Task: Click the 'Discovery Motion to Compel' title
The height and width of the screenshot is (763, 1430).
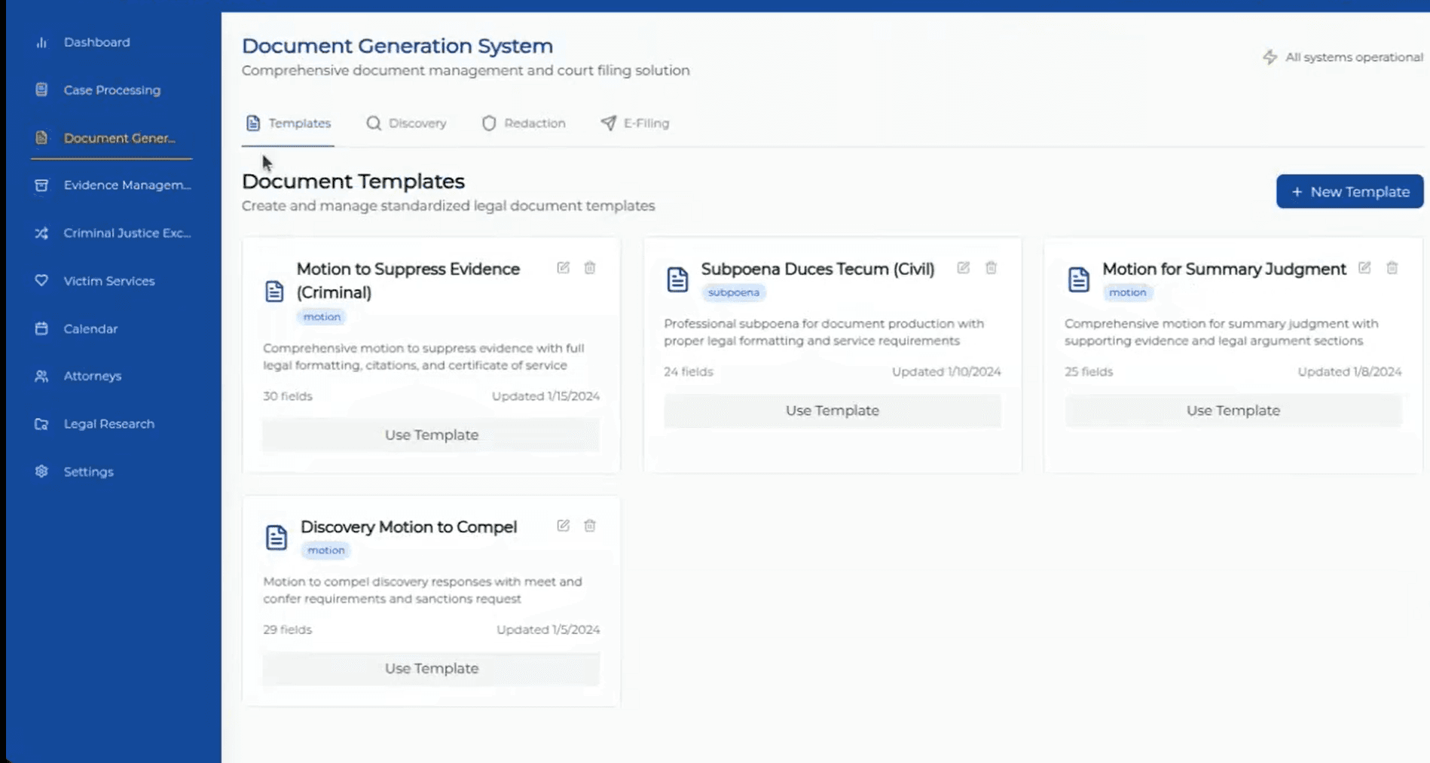Action: pos(408,526)
